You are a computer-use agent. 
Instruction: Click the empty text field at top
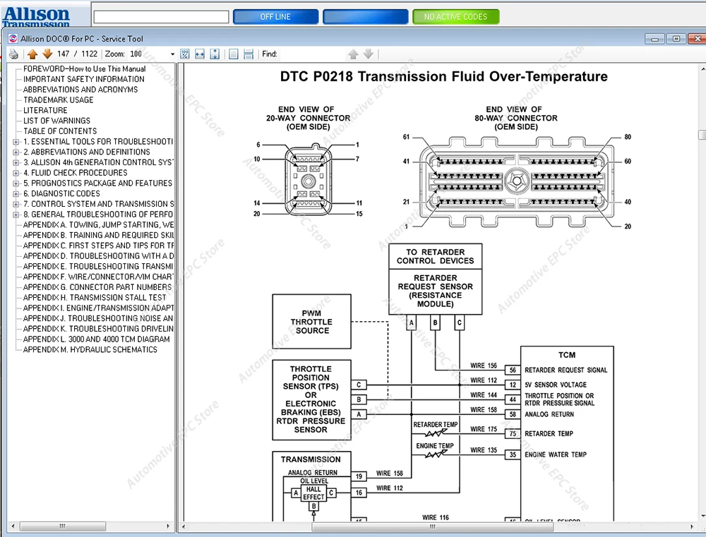tap(161, 17)
